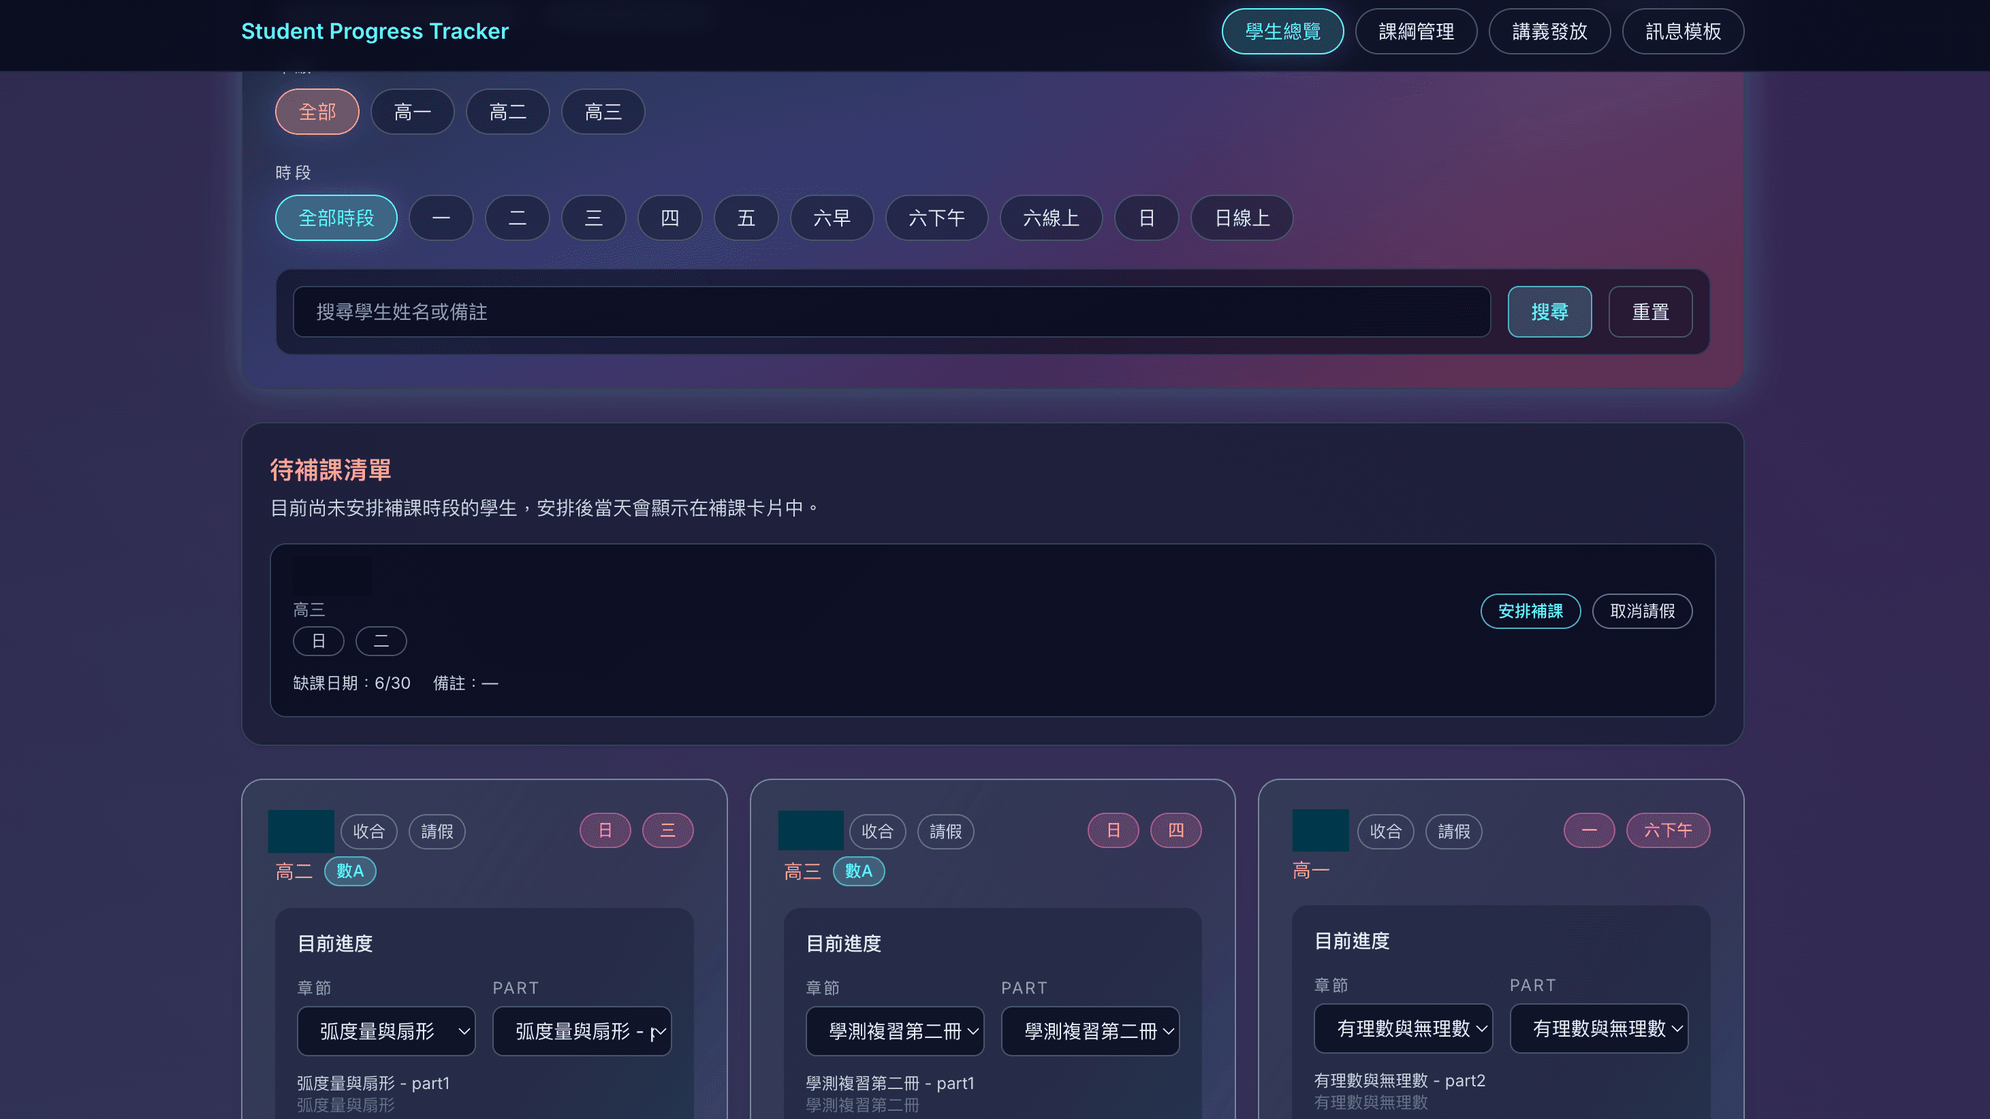Screen dimensions: 1990x1119
Task: Click text 弧度量與扇形 - part1
Action: [373, 1084]
